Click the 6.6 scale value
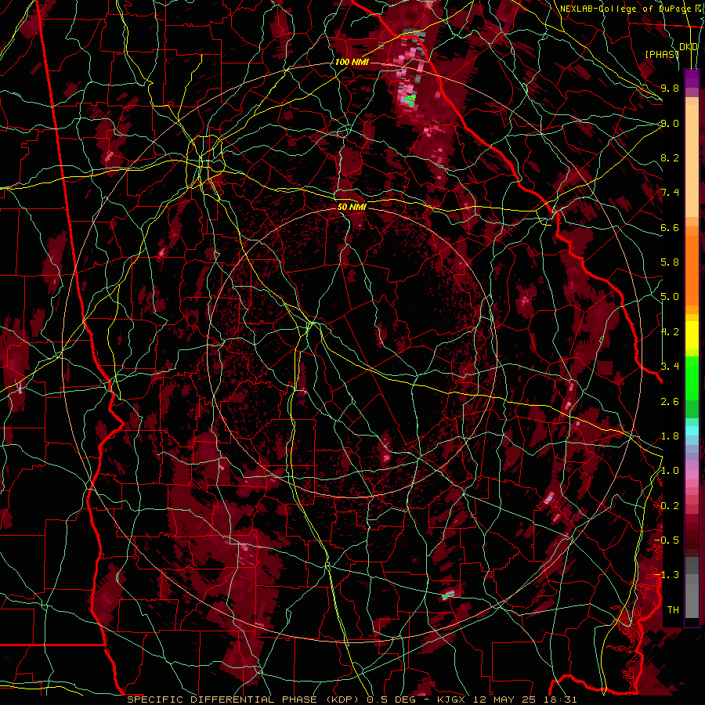The image size is (705, 705). pos(670,227)
